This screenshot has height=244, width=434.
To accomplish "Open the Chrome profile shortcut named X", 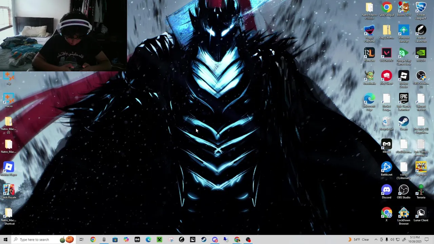I will pos(386,214).
